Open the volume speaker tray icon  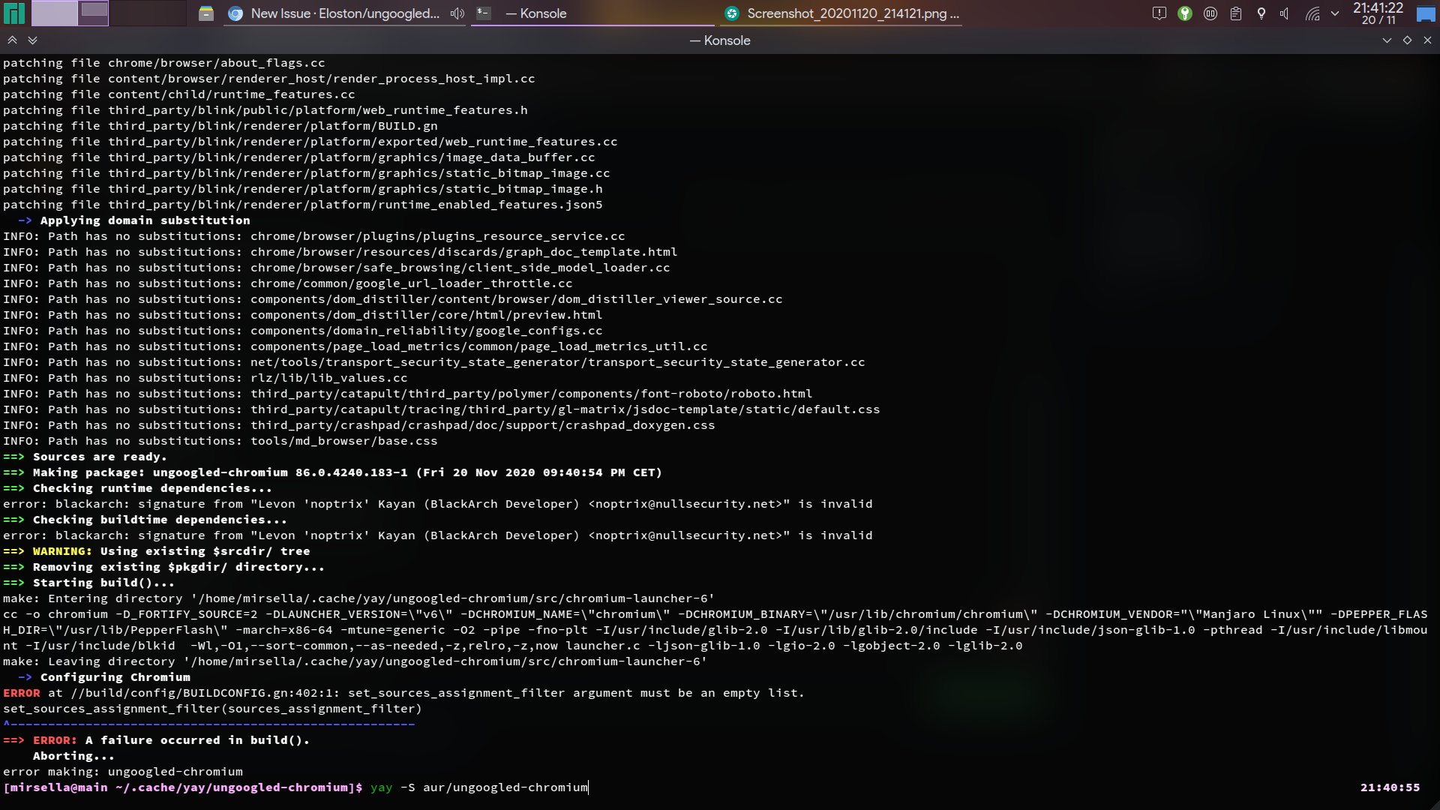click(x=1285, y=13)
